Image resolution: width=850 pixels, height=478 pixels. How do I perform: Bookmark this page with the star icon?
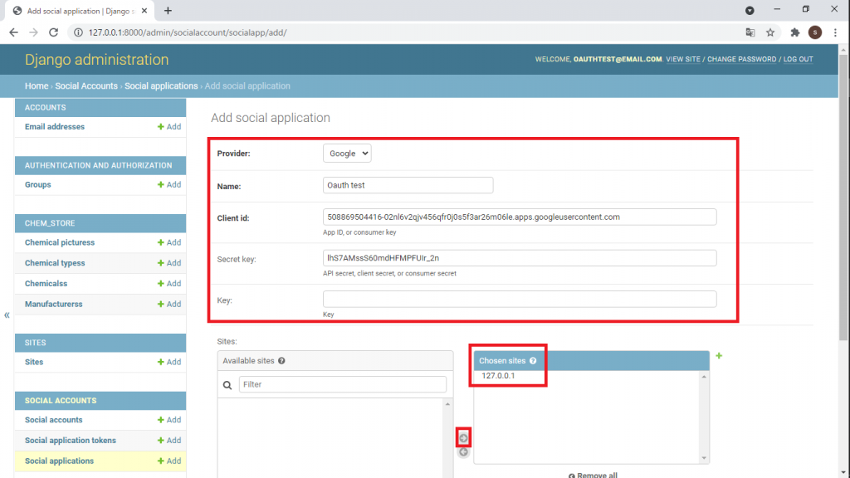pyautogui.click(x=770, y=32)
